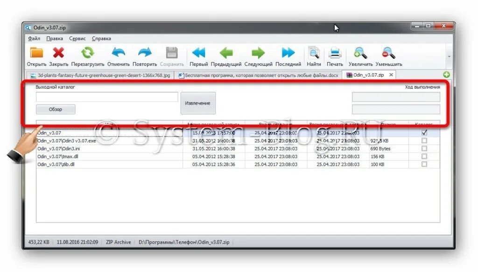Expand the toolbar overflow arrow
The image size is (478, 272).
449,56
